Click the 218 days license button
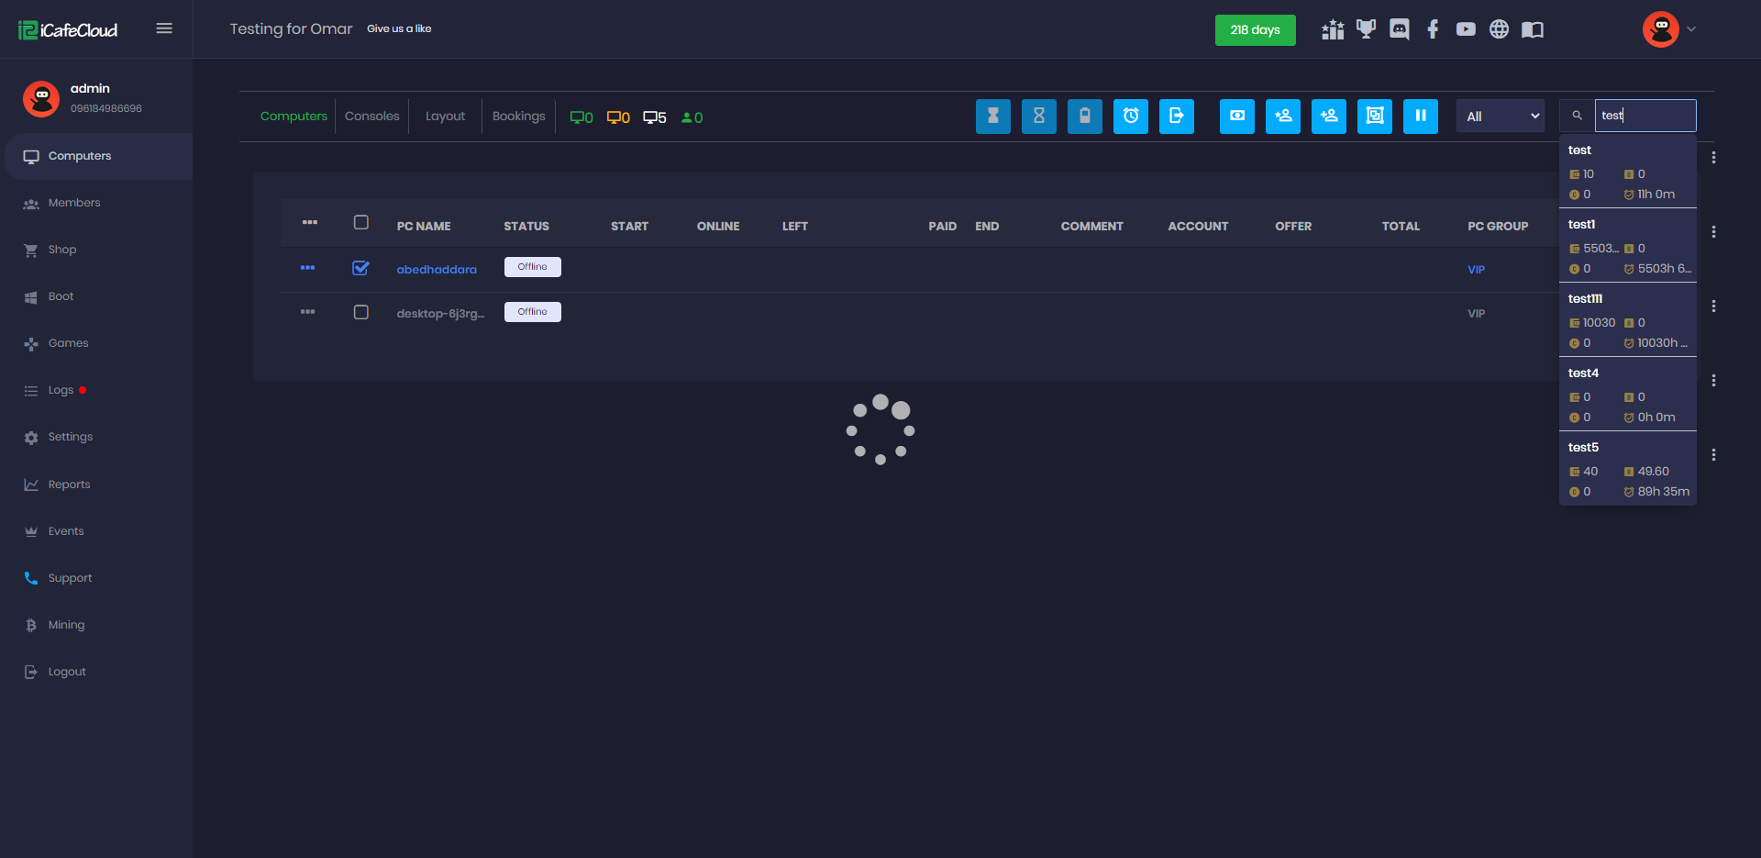This screenshot has width=1761, height=858. click(1255, 30)
